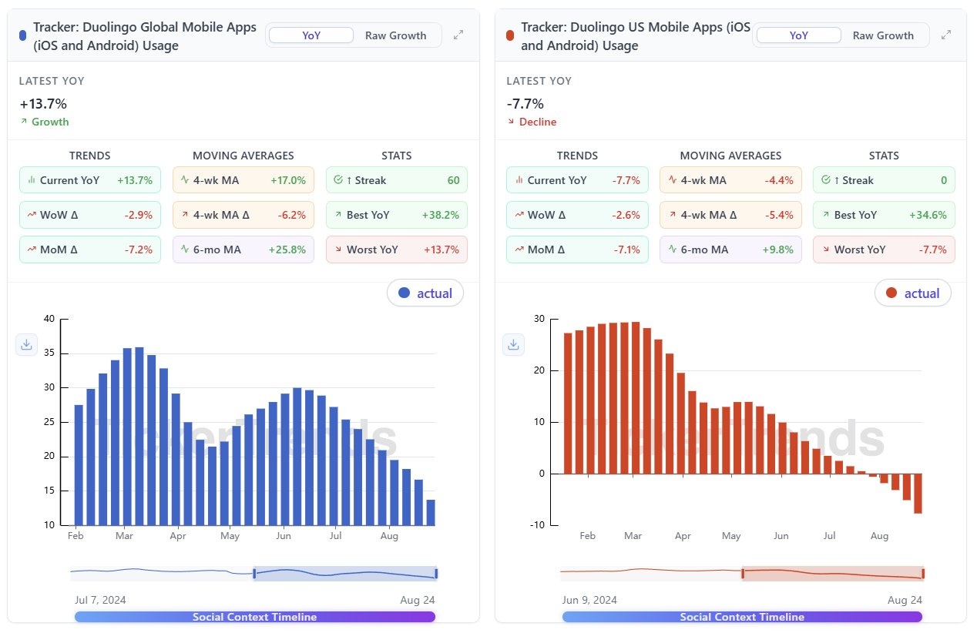Click the US Mobile Apps tracker title
Screen dimensions: 977x633
coord(636,36)
